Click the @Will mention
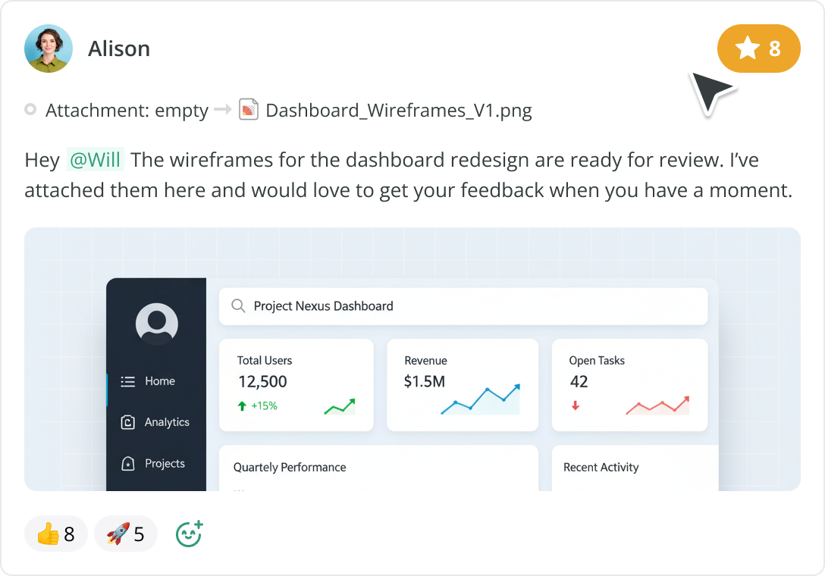The image size is (825, 576). click(x=96, y=161)
